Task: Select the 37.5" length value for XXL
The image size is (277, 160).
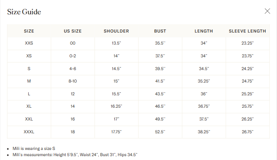Action: click(x=204, y=119)
